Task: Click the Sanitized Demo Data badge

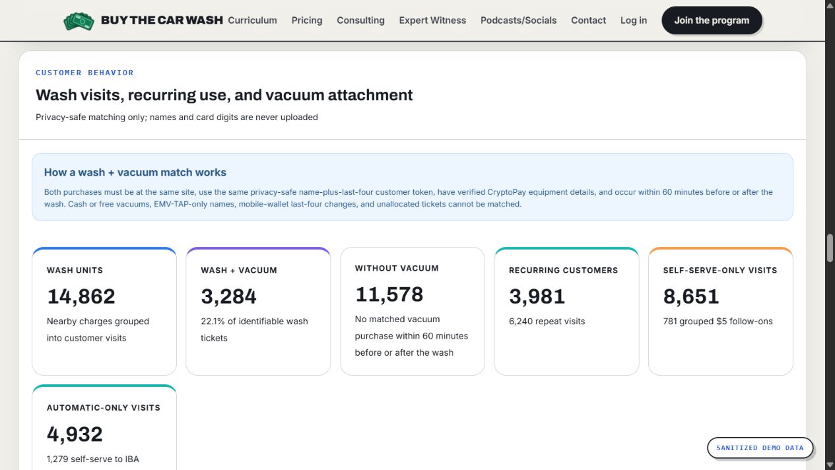Action: pos(760,448)
